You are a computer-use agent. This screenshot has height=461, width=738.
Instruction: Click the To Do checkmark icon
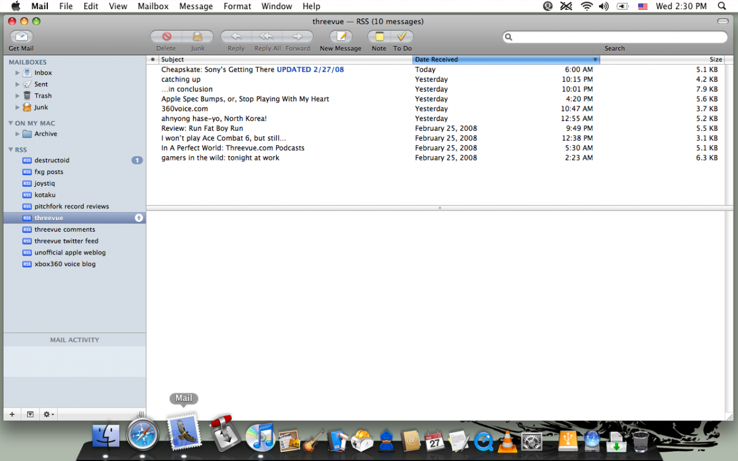pos(402,37)
